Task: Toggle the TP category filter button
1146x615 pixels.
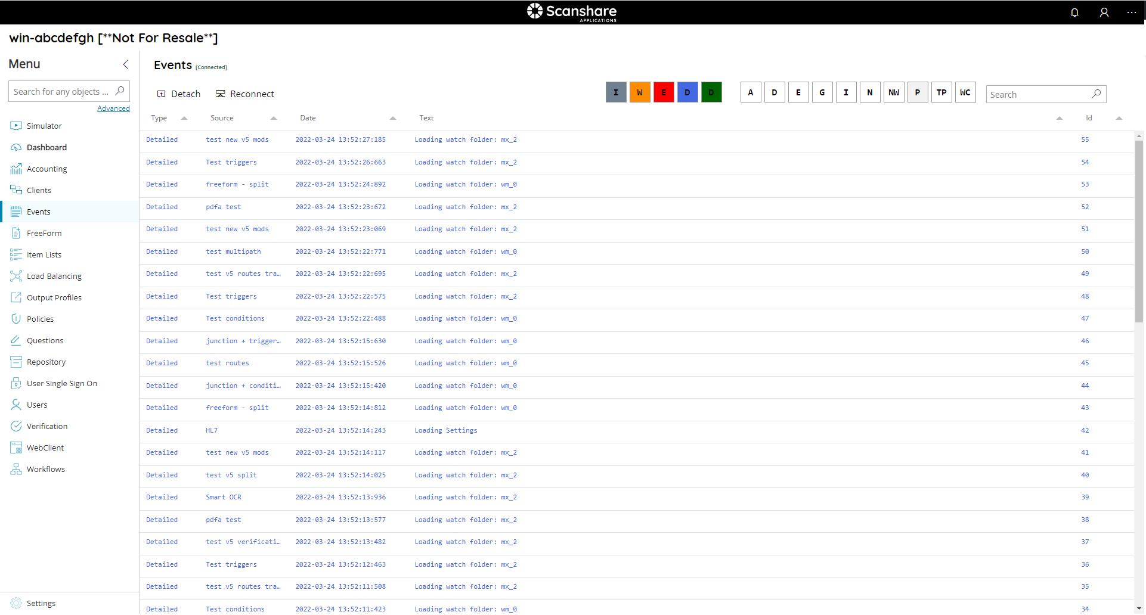Action: (941, 92)
